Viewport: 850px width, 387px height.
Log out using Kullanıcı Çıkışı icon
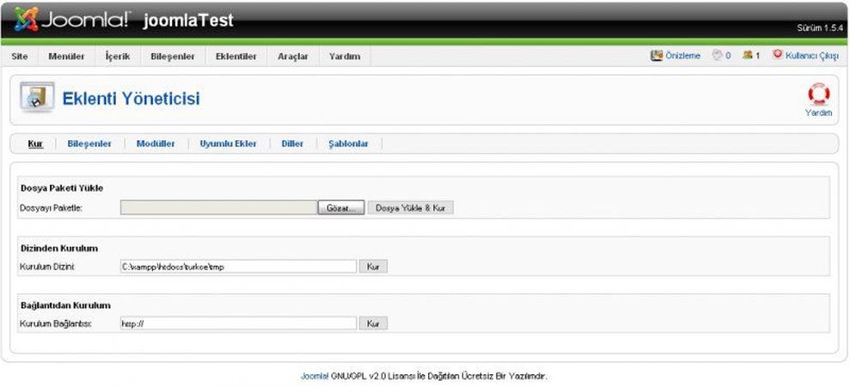coord(778,56)
